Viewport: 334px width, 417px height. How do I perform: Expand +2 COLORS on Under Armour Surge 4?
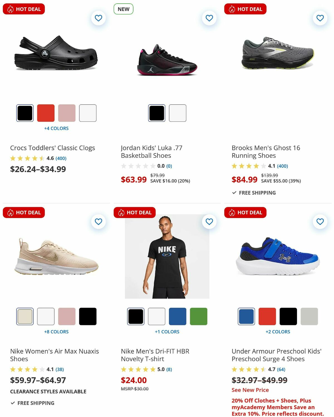(278, 332)
